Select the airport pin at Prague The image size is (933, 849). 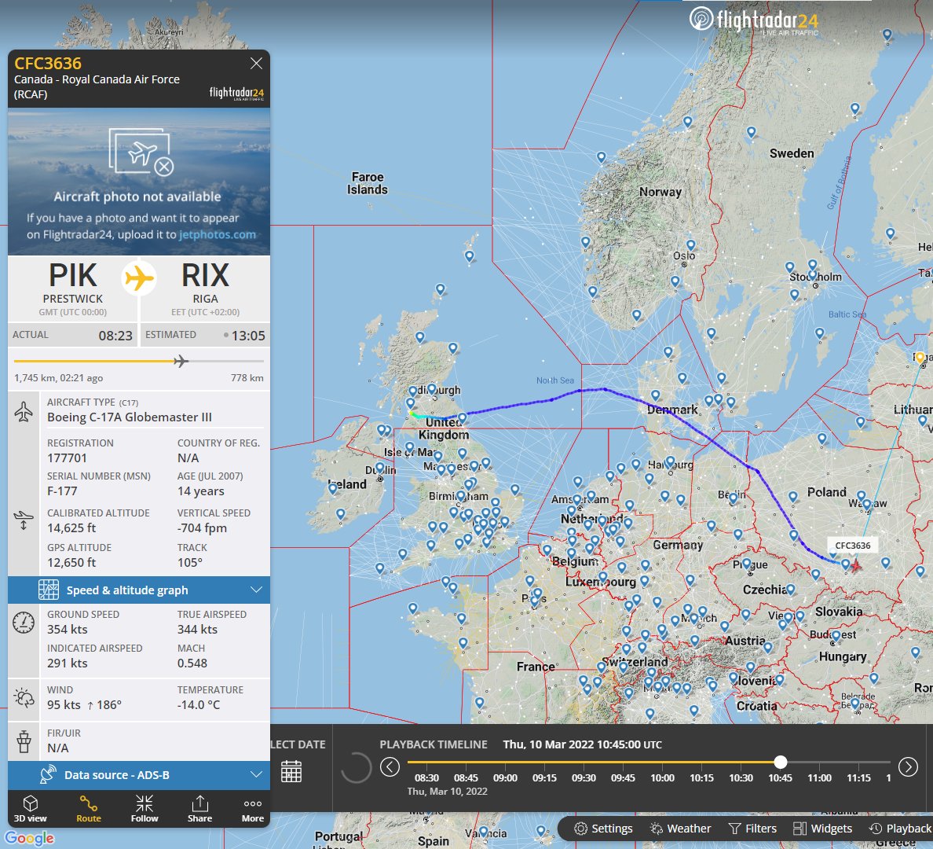click(747, 563)
